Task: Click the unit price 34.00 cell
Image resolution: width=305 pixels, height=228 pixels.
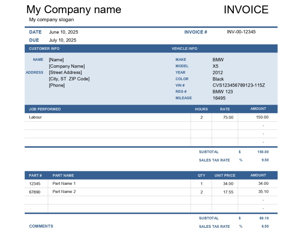Action: [x=225, y=184]
